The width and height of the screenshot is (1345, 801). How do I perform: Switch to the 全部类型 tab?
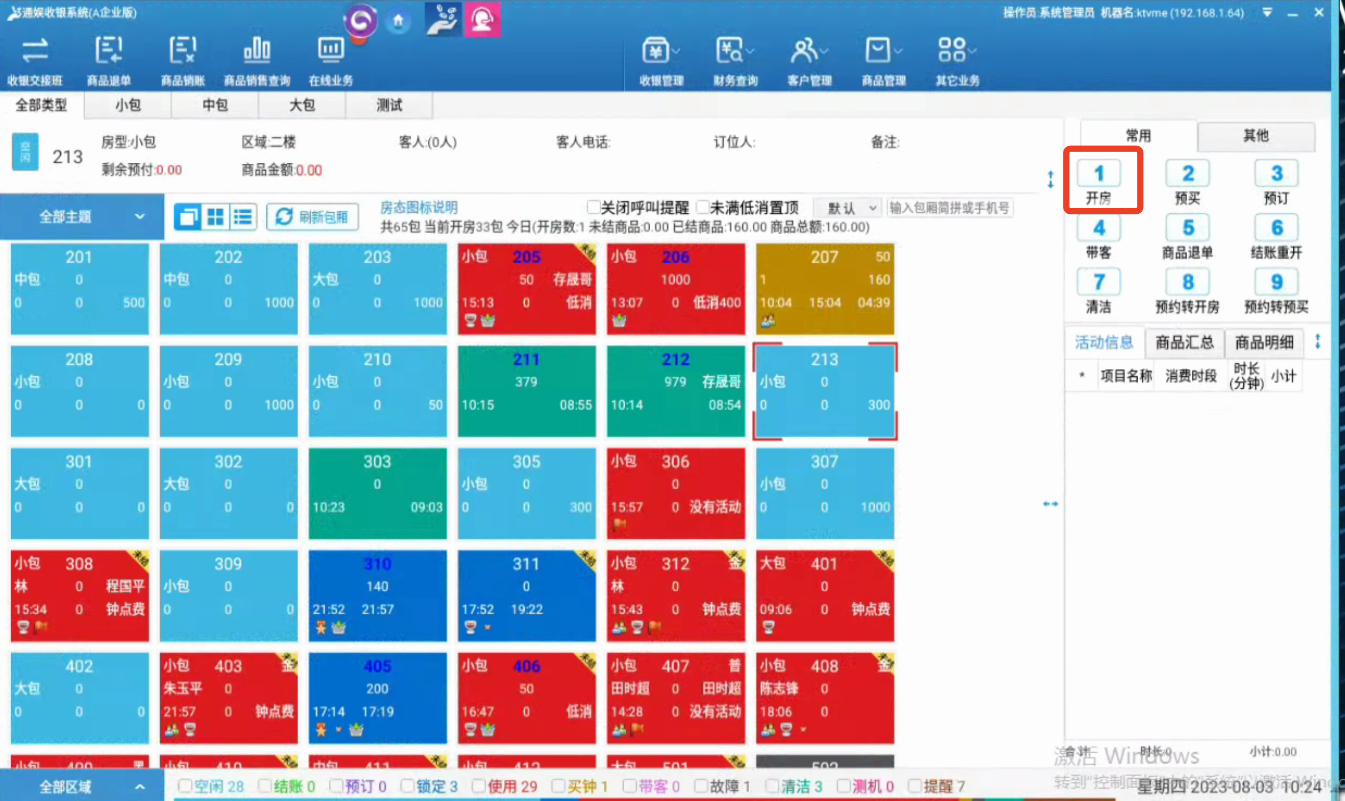(x=41, y=105)
